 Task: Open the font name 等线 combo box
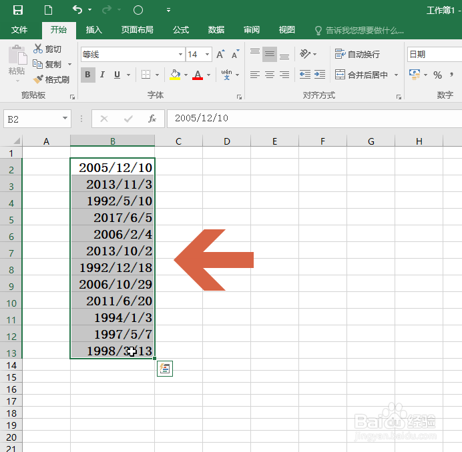[x=133, y=55]
